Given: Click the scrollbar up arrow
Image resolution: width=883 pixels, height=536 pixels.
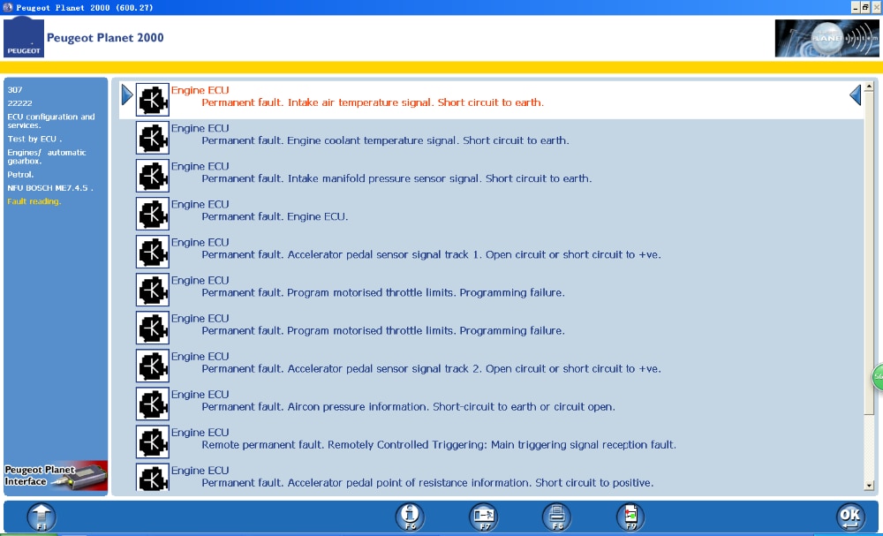Looking at the screenshot, I should pos(868,87).
